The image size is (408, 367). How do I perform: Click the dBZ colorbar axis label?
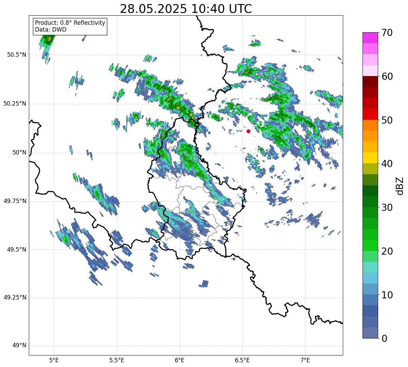[x=400, y=186]
